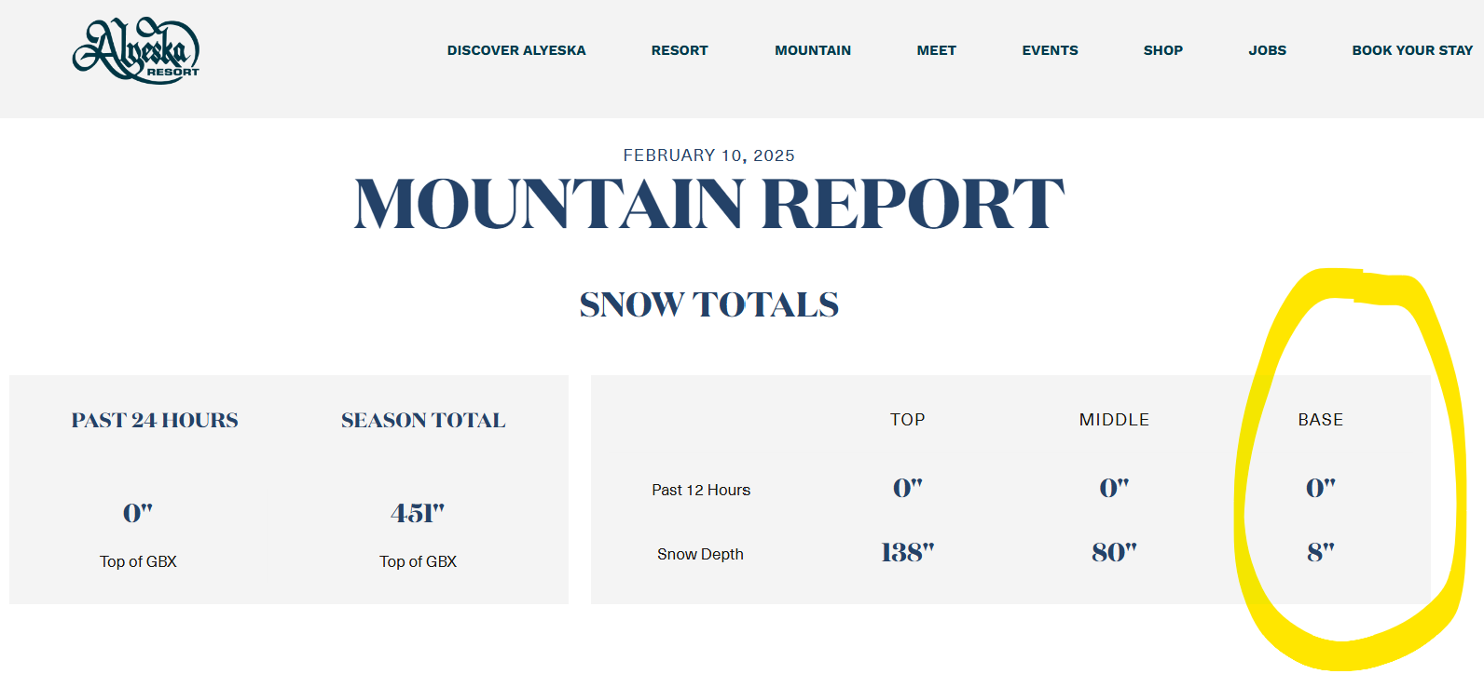Visit the Shop navigation link
This screenshot has height=674, width=1484.
[x=1162, y=50]
